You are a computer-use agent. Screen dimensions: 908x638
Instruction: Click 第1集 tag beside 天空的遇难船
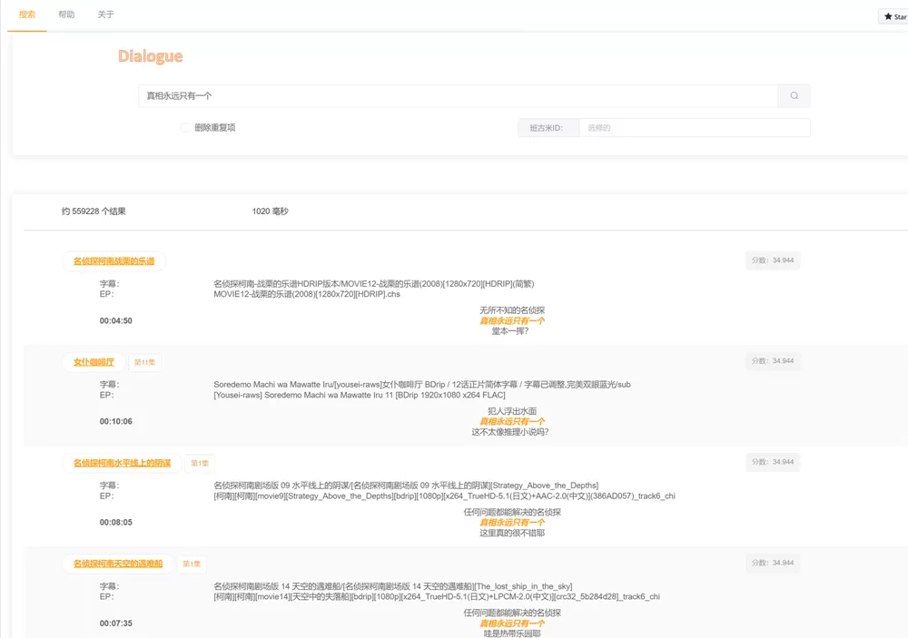[x=192, y=564]
